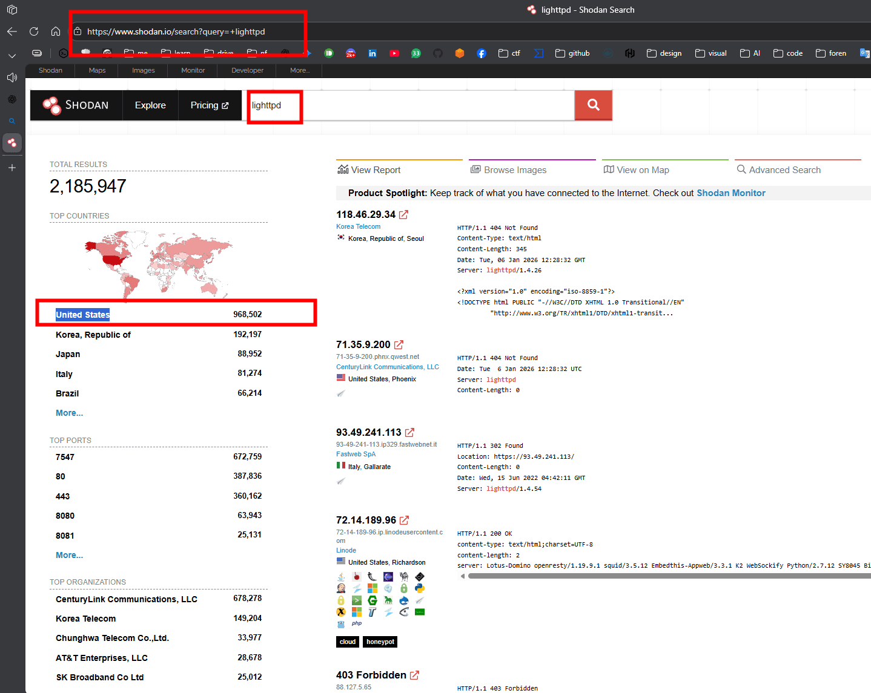Expand More under Top Ports
Screen dimensions: 871x693
click(69, 555)
